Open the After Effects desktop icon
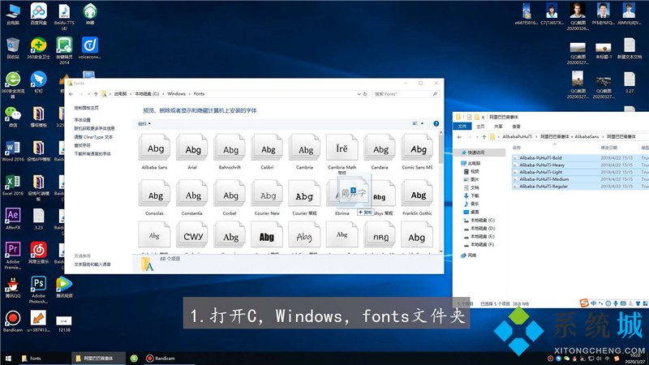649x365 pixels. [13, 217]
